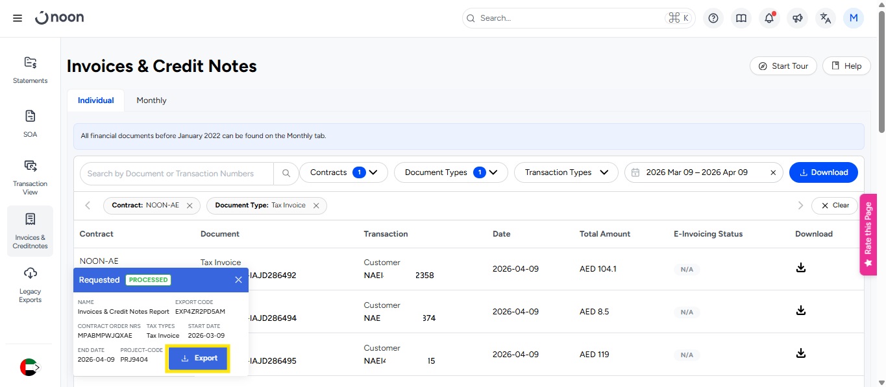Open the documentation book icon
The image size is (886, 387).
pyautogui.click(x=741, y=18)
